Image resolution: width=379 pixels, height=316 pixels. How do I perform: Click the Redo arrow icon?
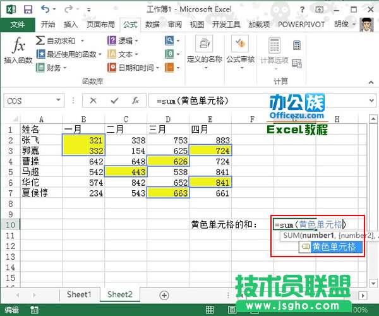(x=69, y=9)
